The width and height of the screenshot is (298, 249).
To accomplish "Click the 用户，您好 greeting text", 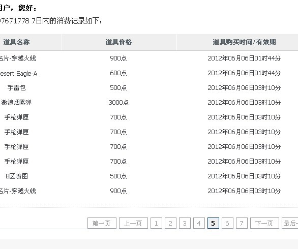I will pyautogui.click(x=18, y=8).
